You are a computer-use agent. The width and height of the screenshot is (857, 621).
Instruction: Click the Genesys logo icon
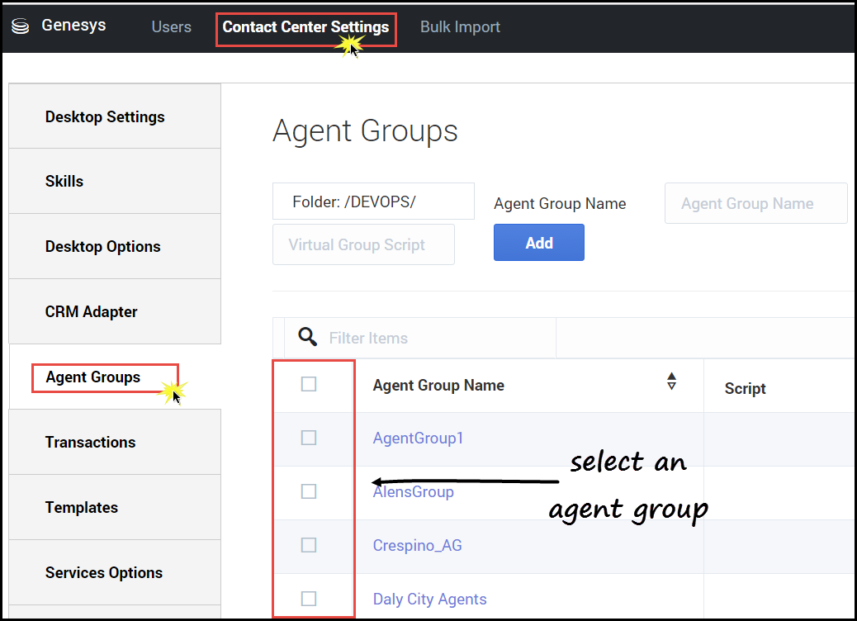pyautogui.click(x=21, y=26)
